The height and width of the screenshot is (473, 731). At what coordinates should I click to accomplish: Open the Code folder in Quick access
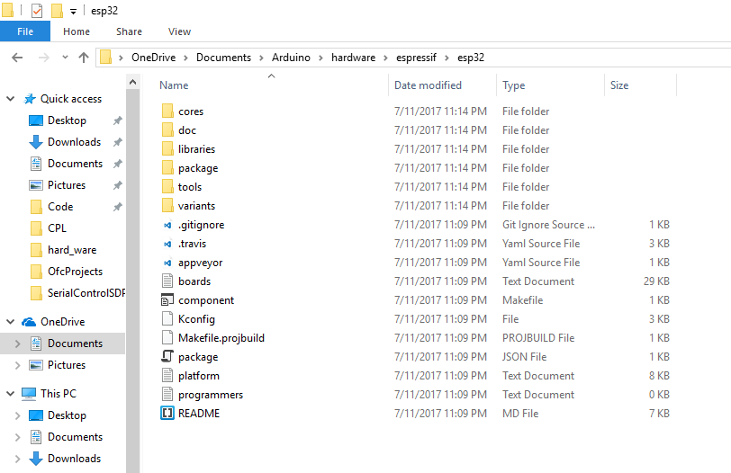[x=60, y=207]
